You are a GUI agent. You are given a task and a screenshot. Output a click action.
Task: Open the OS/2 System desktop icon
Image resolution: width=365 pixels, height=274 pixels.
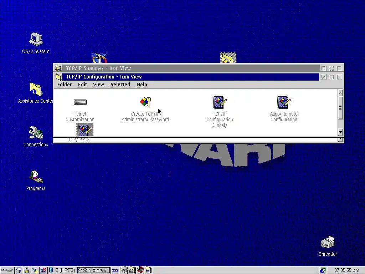pos(36,39)
